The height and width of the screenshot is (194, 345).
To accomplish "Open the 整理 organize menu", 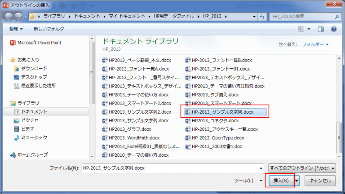I will (x=16, y=29).
